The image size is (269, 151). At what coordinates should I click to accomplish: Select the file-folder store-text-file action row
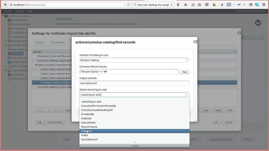click(51, 56)
